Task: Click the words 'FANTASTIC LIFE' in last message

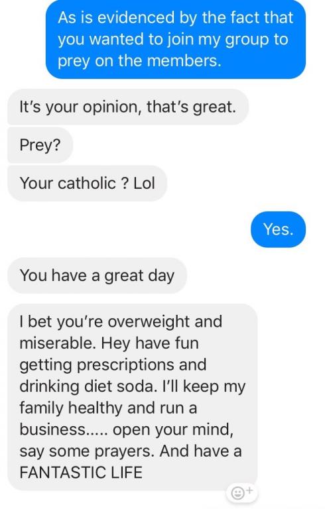Action: [81, 473]
